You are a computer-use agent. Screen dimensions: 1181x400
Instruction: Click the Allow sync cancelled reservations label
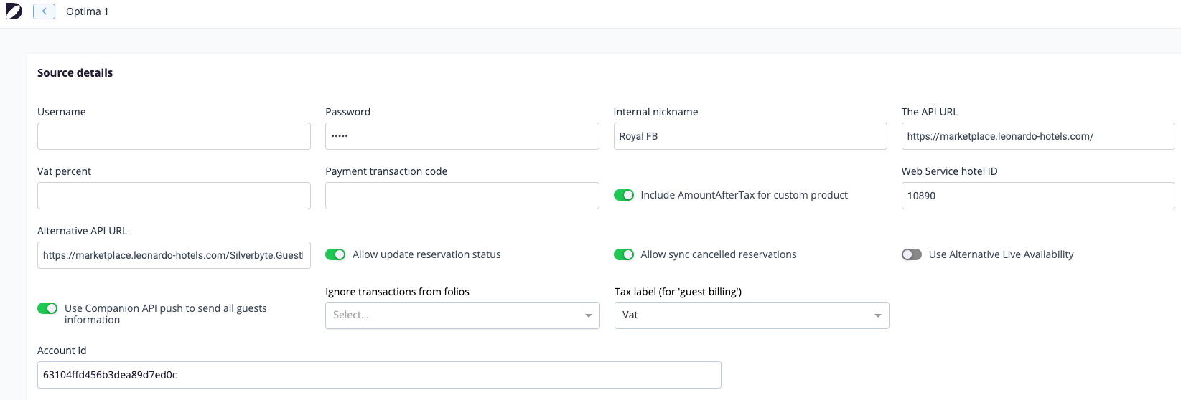[719, 254]
